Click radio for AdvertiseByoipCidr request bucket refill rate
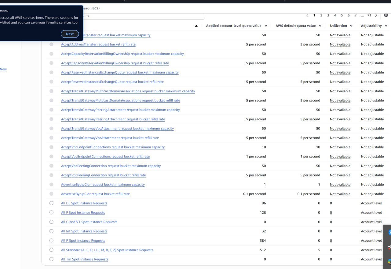 point(51,194)
